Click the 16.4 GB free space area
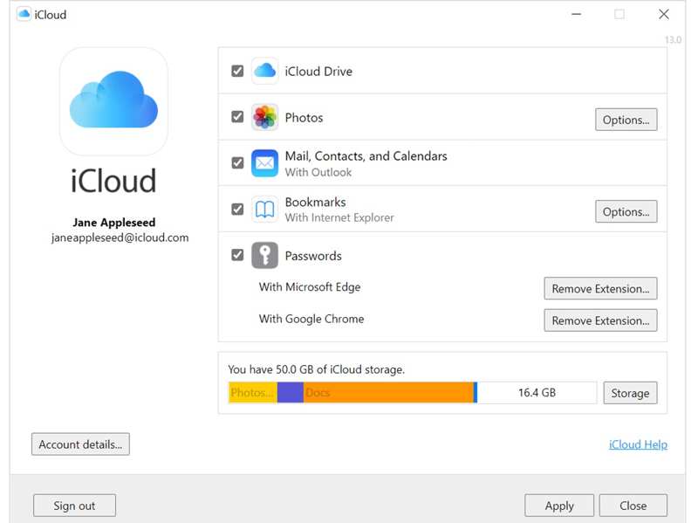This screenshot has width=698, height=523. 537,393
